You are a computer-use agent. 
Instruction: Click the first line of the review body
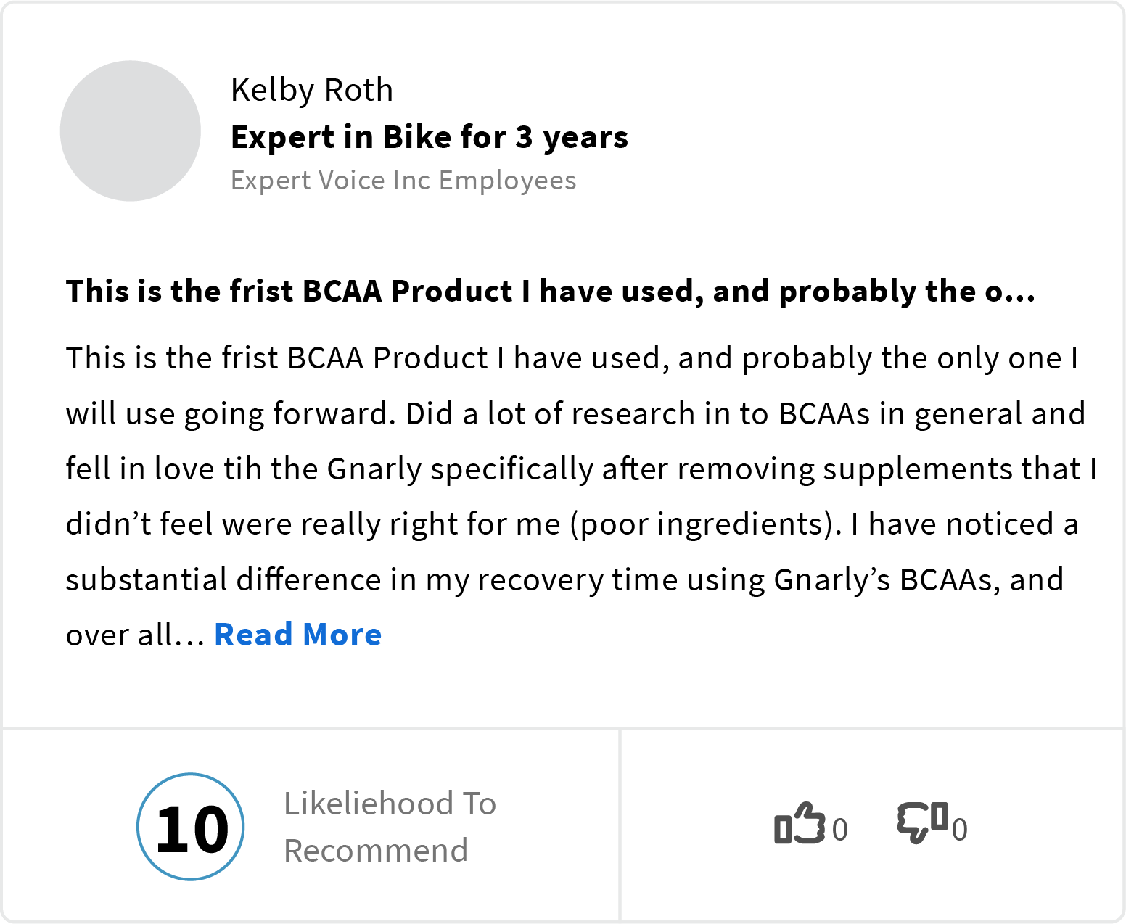(572, 358)
